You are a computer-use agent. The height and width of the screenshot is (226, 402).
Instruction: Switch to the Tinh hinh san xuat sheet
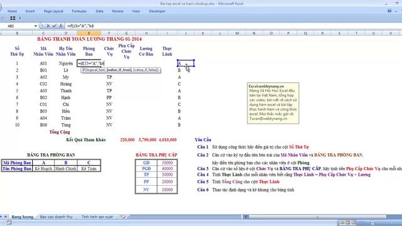click(x=97, y=217)
